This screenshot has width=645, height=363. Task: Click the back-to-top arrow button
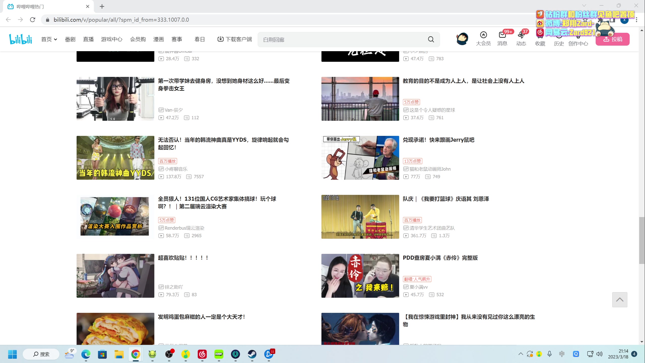tap(620, 299)
